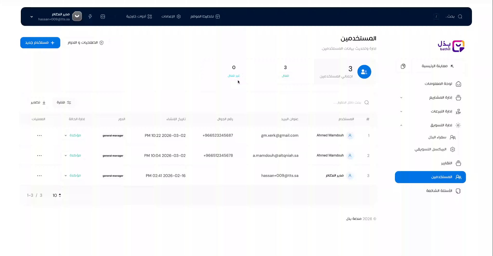Viewport: 493px width, 256px height.
Task: Click the total users blue circle icon
Action: 364,72
